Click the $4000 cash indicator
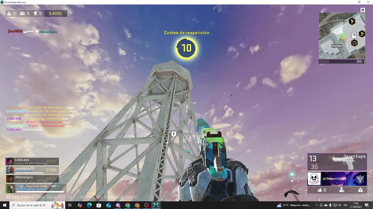Image resolution: width=373 pixels, height=209 pixels. tap(55, 13)
